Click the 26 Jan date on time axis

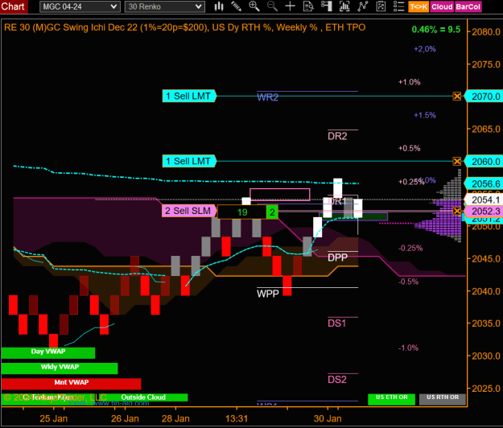pyautogui.click(x=125, y=418)
